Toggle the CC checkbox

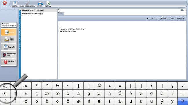click(x=182, y=10)
